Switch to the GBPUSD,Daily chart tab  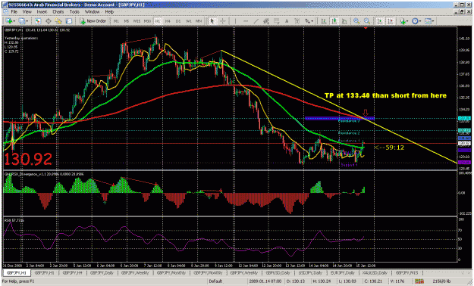278,273
